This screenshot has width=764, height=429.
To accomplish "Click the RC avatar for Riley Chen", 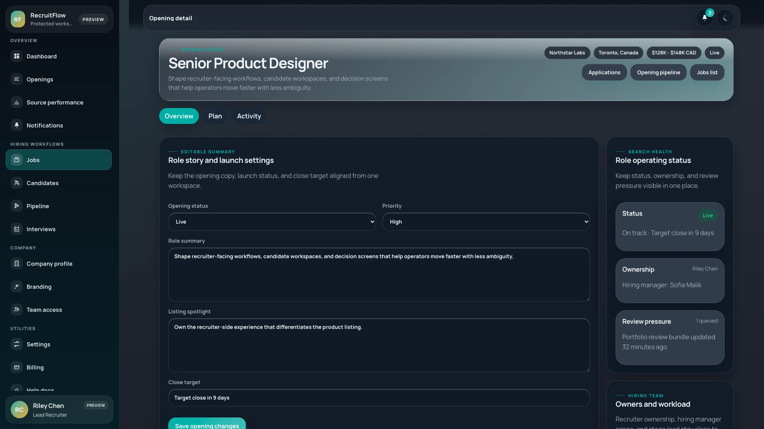I will pyautogui.click(x=19, y=410).
